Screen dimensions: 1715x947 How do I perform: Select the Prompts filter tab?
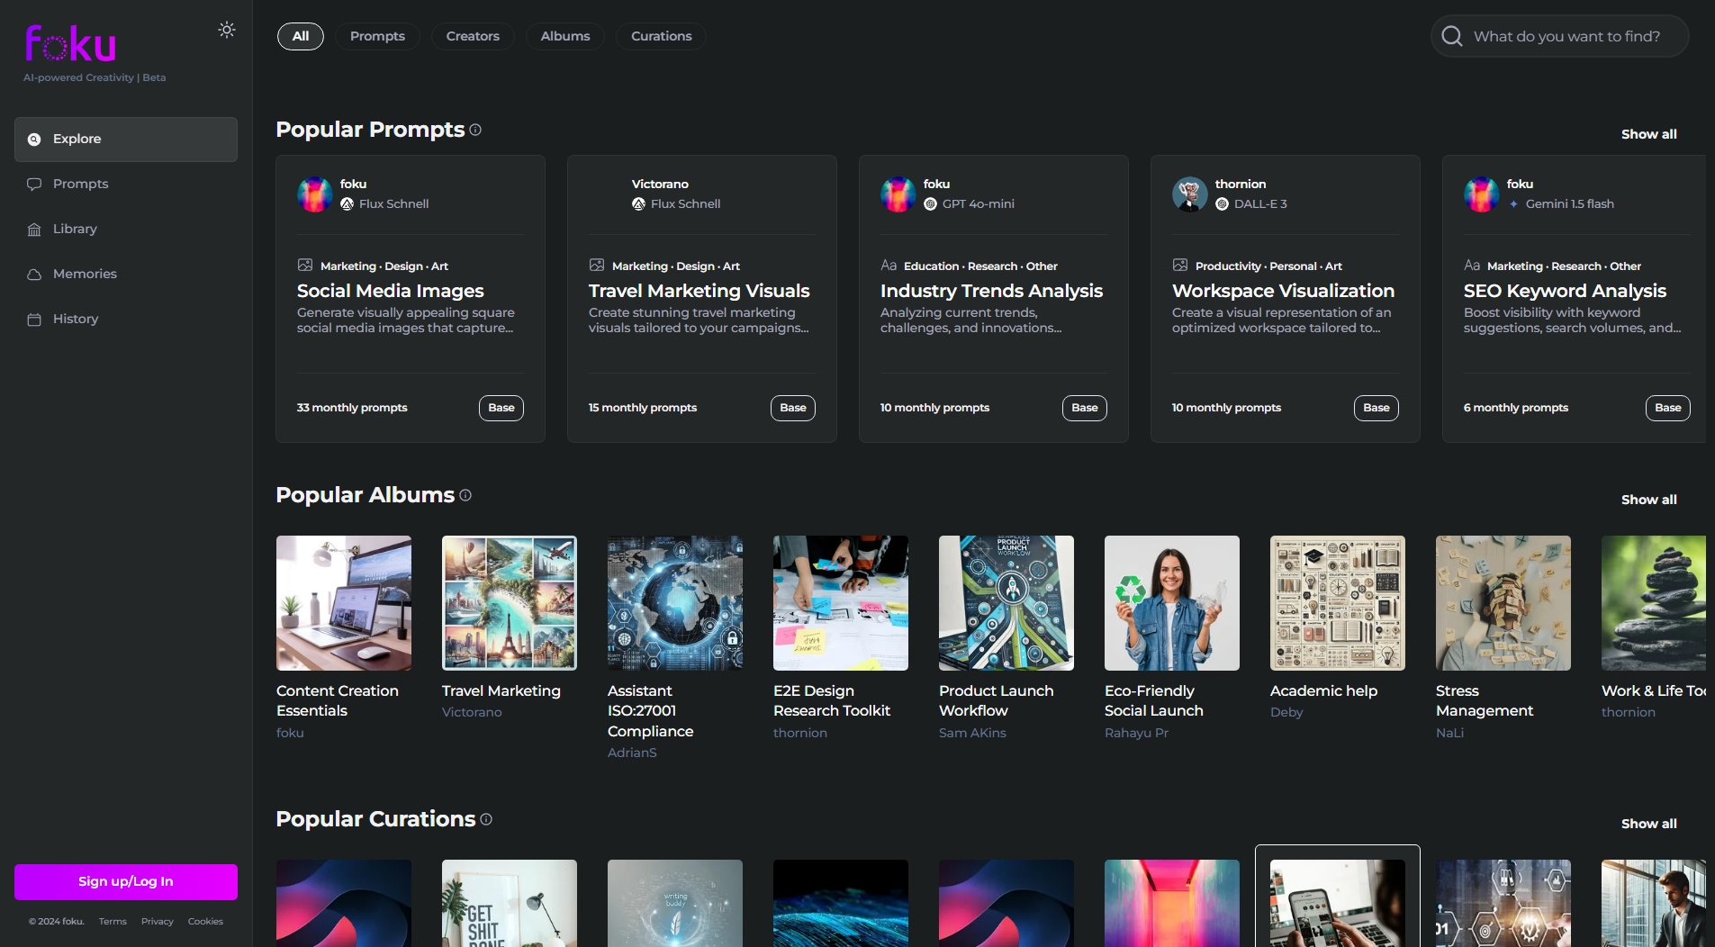377,36
